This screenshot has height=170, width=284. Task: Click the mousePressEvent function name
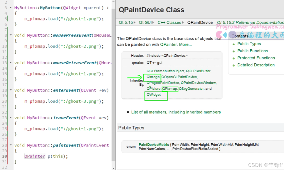pos(72,35)
